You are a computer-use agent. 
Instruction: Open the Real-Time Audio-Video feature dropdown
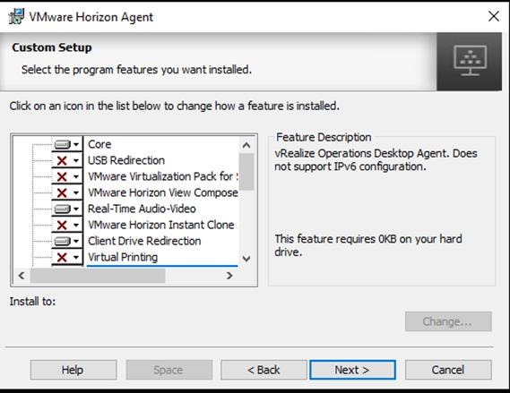pos(67,209)
